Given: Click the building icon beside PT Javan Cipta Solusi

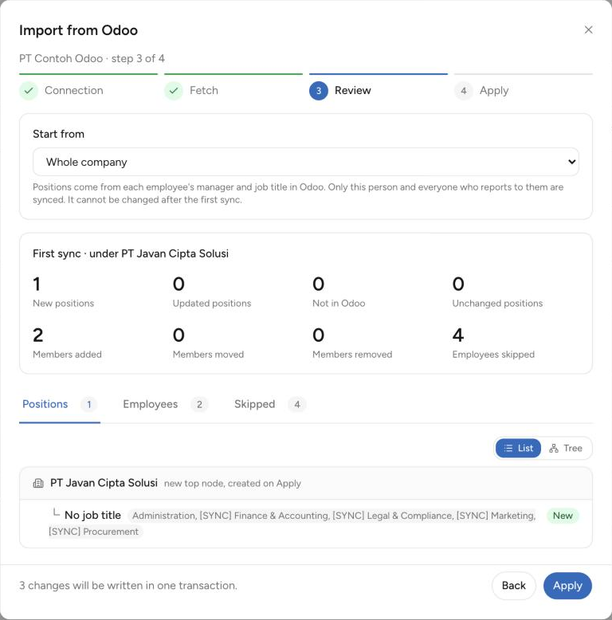Looking at the screenshot, I should coord(38,483).
